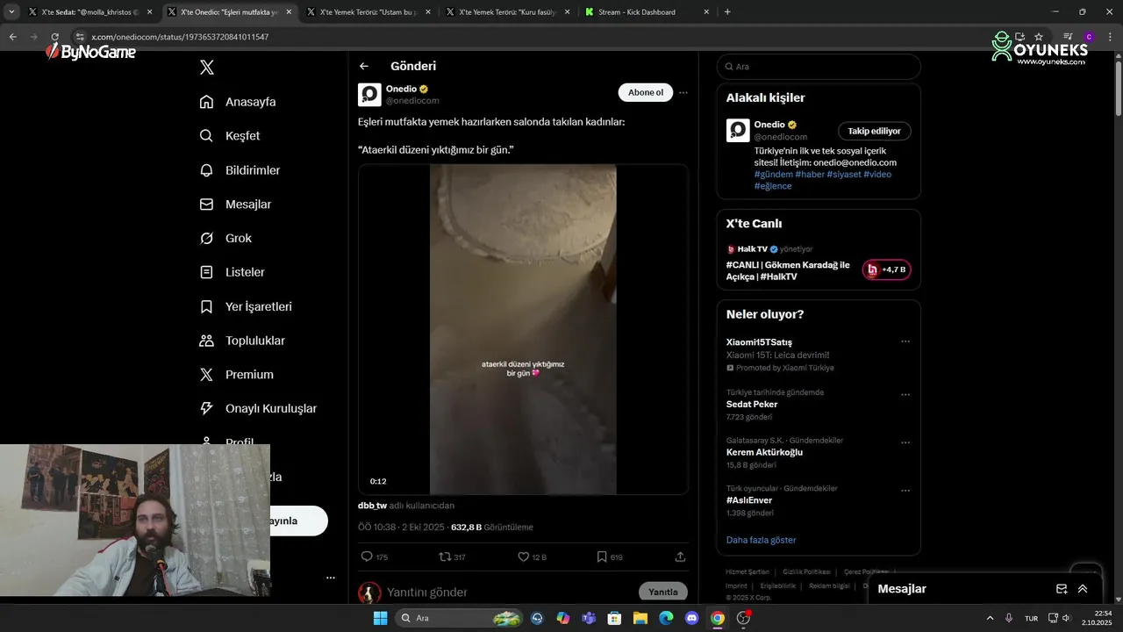Screen dimensions: 1123x632
Task: Click the Yer İşaretleri bookmark icon
Action: (x=207, y=306)
